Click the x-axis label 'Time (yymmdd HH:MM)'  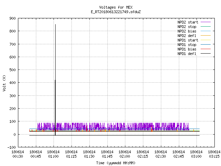coord(116,163)
